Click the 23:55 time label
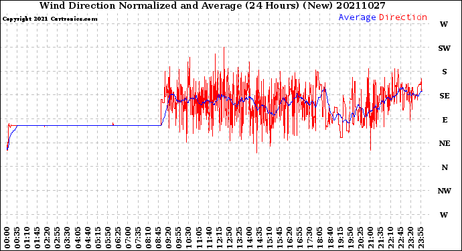Viewport: 462px width, 251px height. pos(421,238)
